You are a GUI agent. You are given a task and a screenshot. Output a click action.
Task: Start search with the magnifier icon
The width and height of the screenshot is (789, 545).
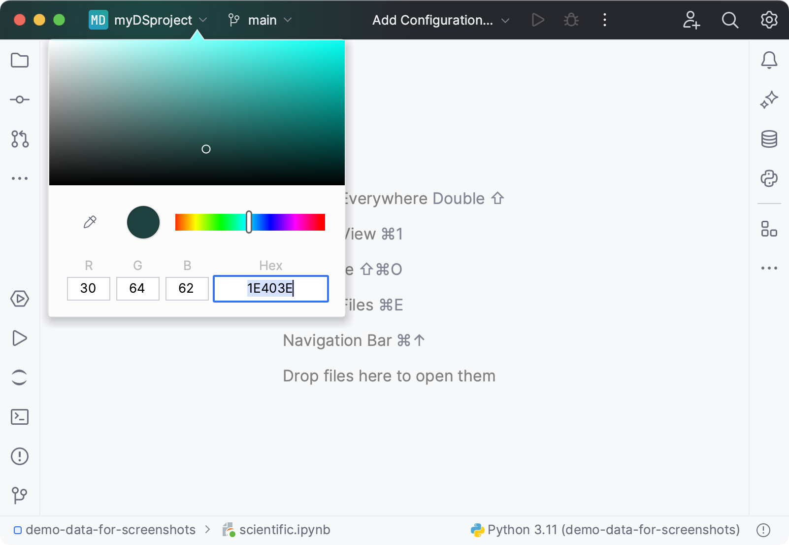pyautogui.click(x=730, y=20)
